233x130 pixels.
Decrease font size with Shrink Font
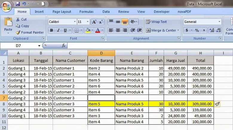coord(101,22)
